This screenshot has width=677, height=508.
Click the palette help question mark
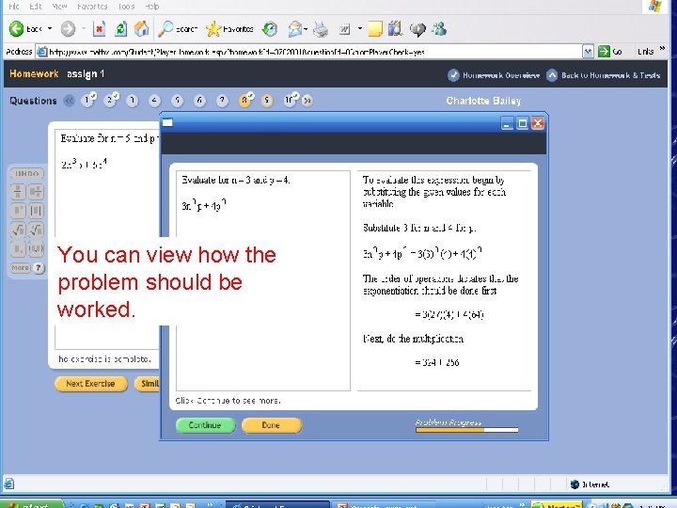[39, 268]
